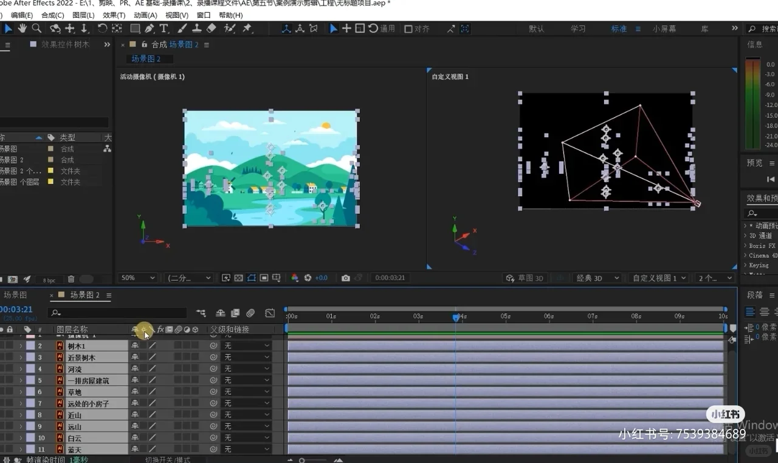Select the Eraser tool

click(212, 29)
